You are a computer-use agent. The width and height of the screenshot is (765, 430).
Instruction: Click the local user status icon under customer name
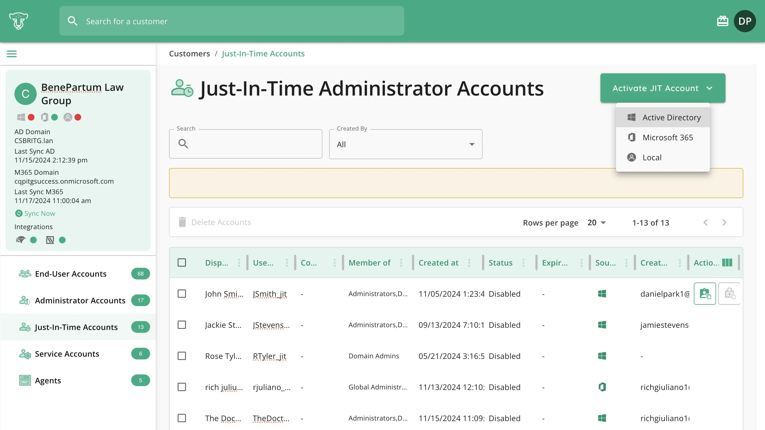pyautogui.click(x=68, y=117)
